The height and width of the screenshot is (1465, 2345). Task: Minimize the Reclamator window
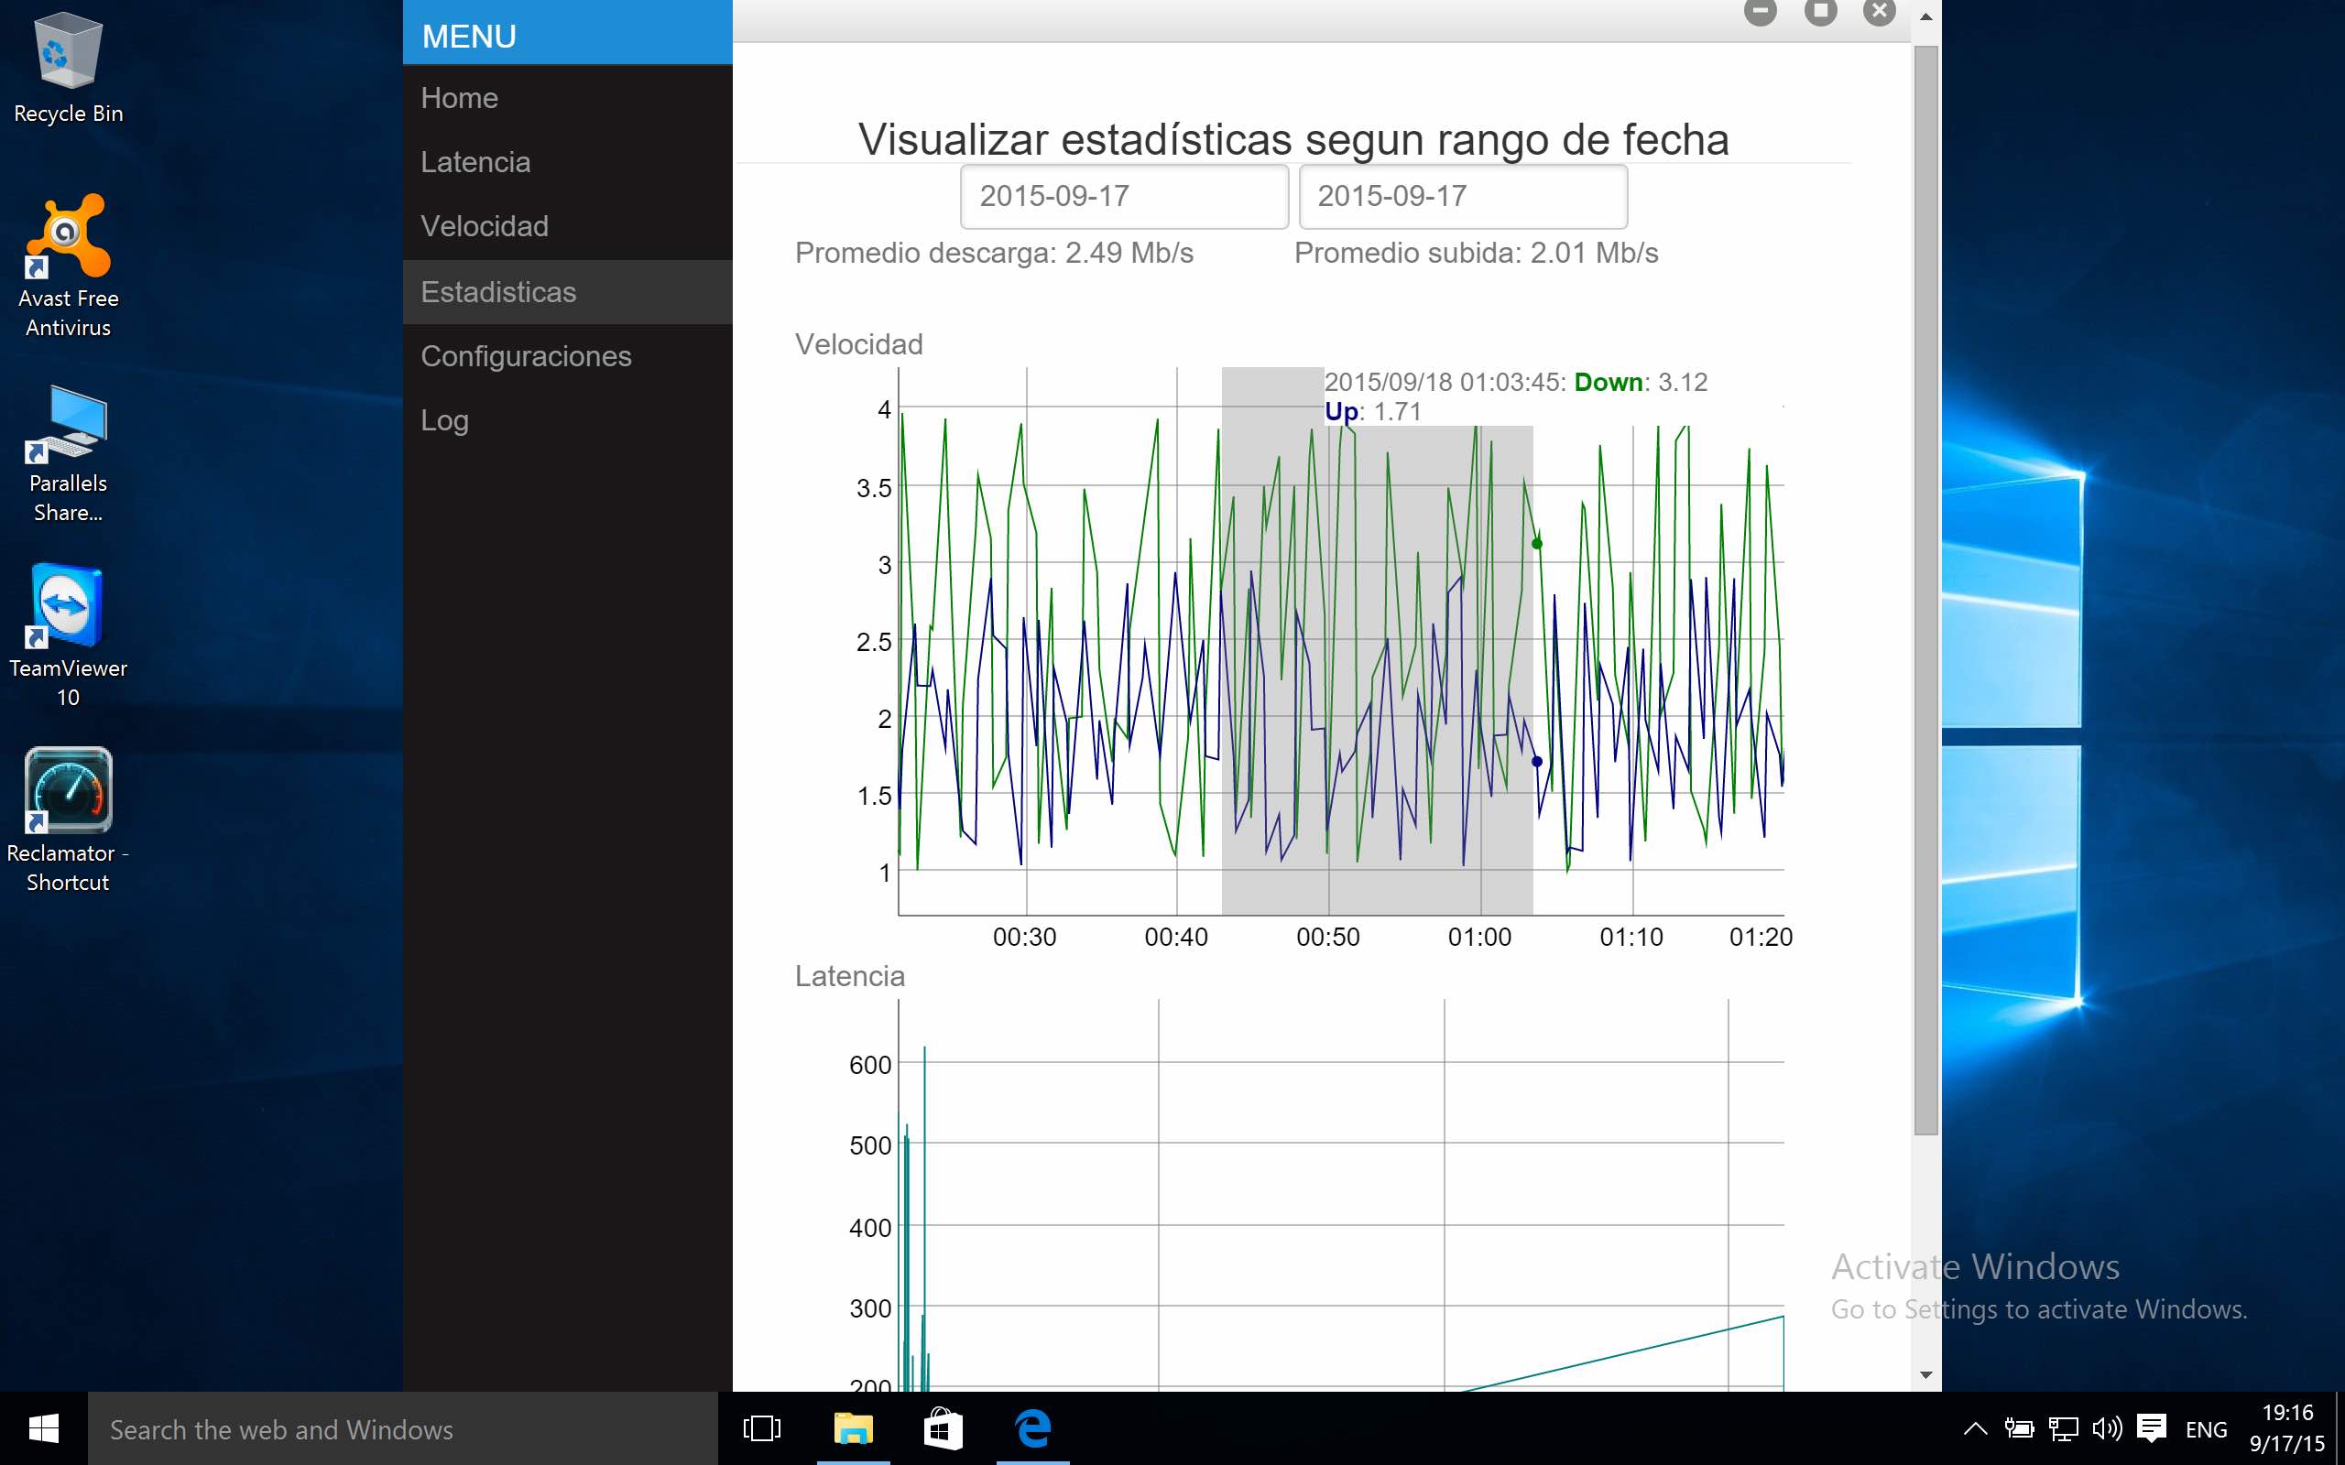1760,12
